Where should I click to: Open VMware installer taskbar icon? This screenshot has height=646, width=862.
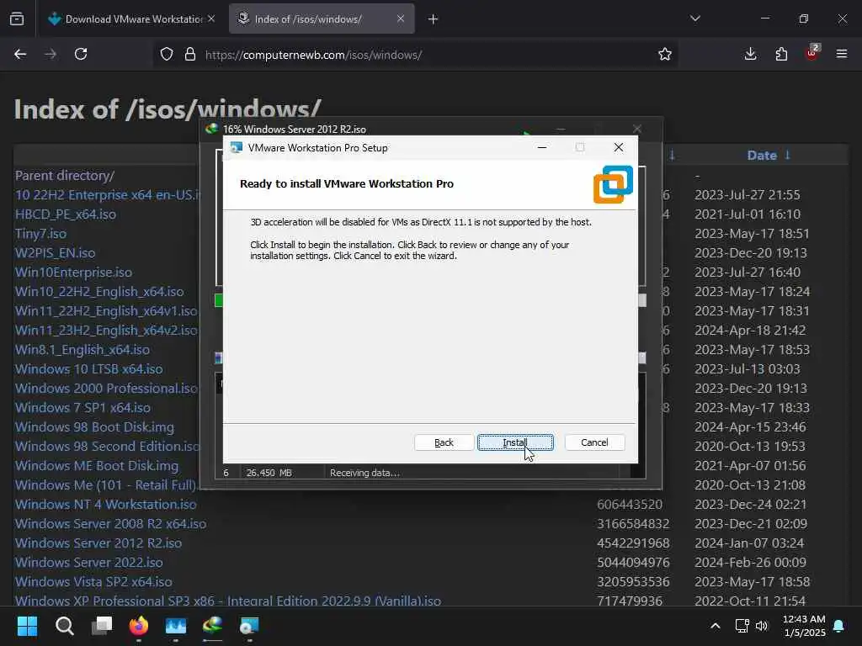[x=249, y=626]
